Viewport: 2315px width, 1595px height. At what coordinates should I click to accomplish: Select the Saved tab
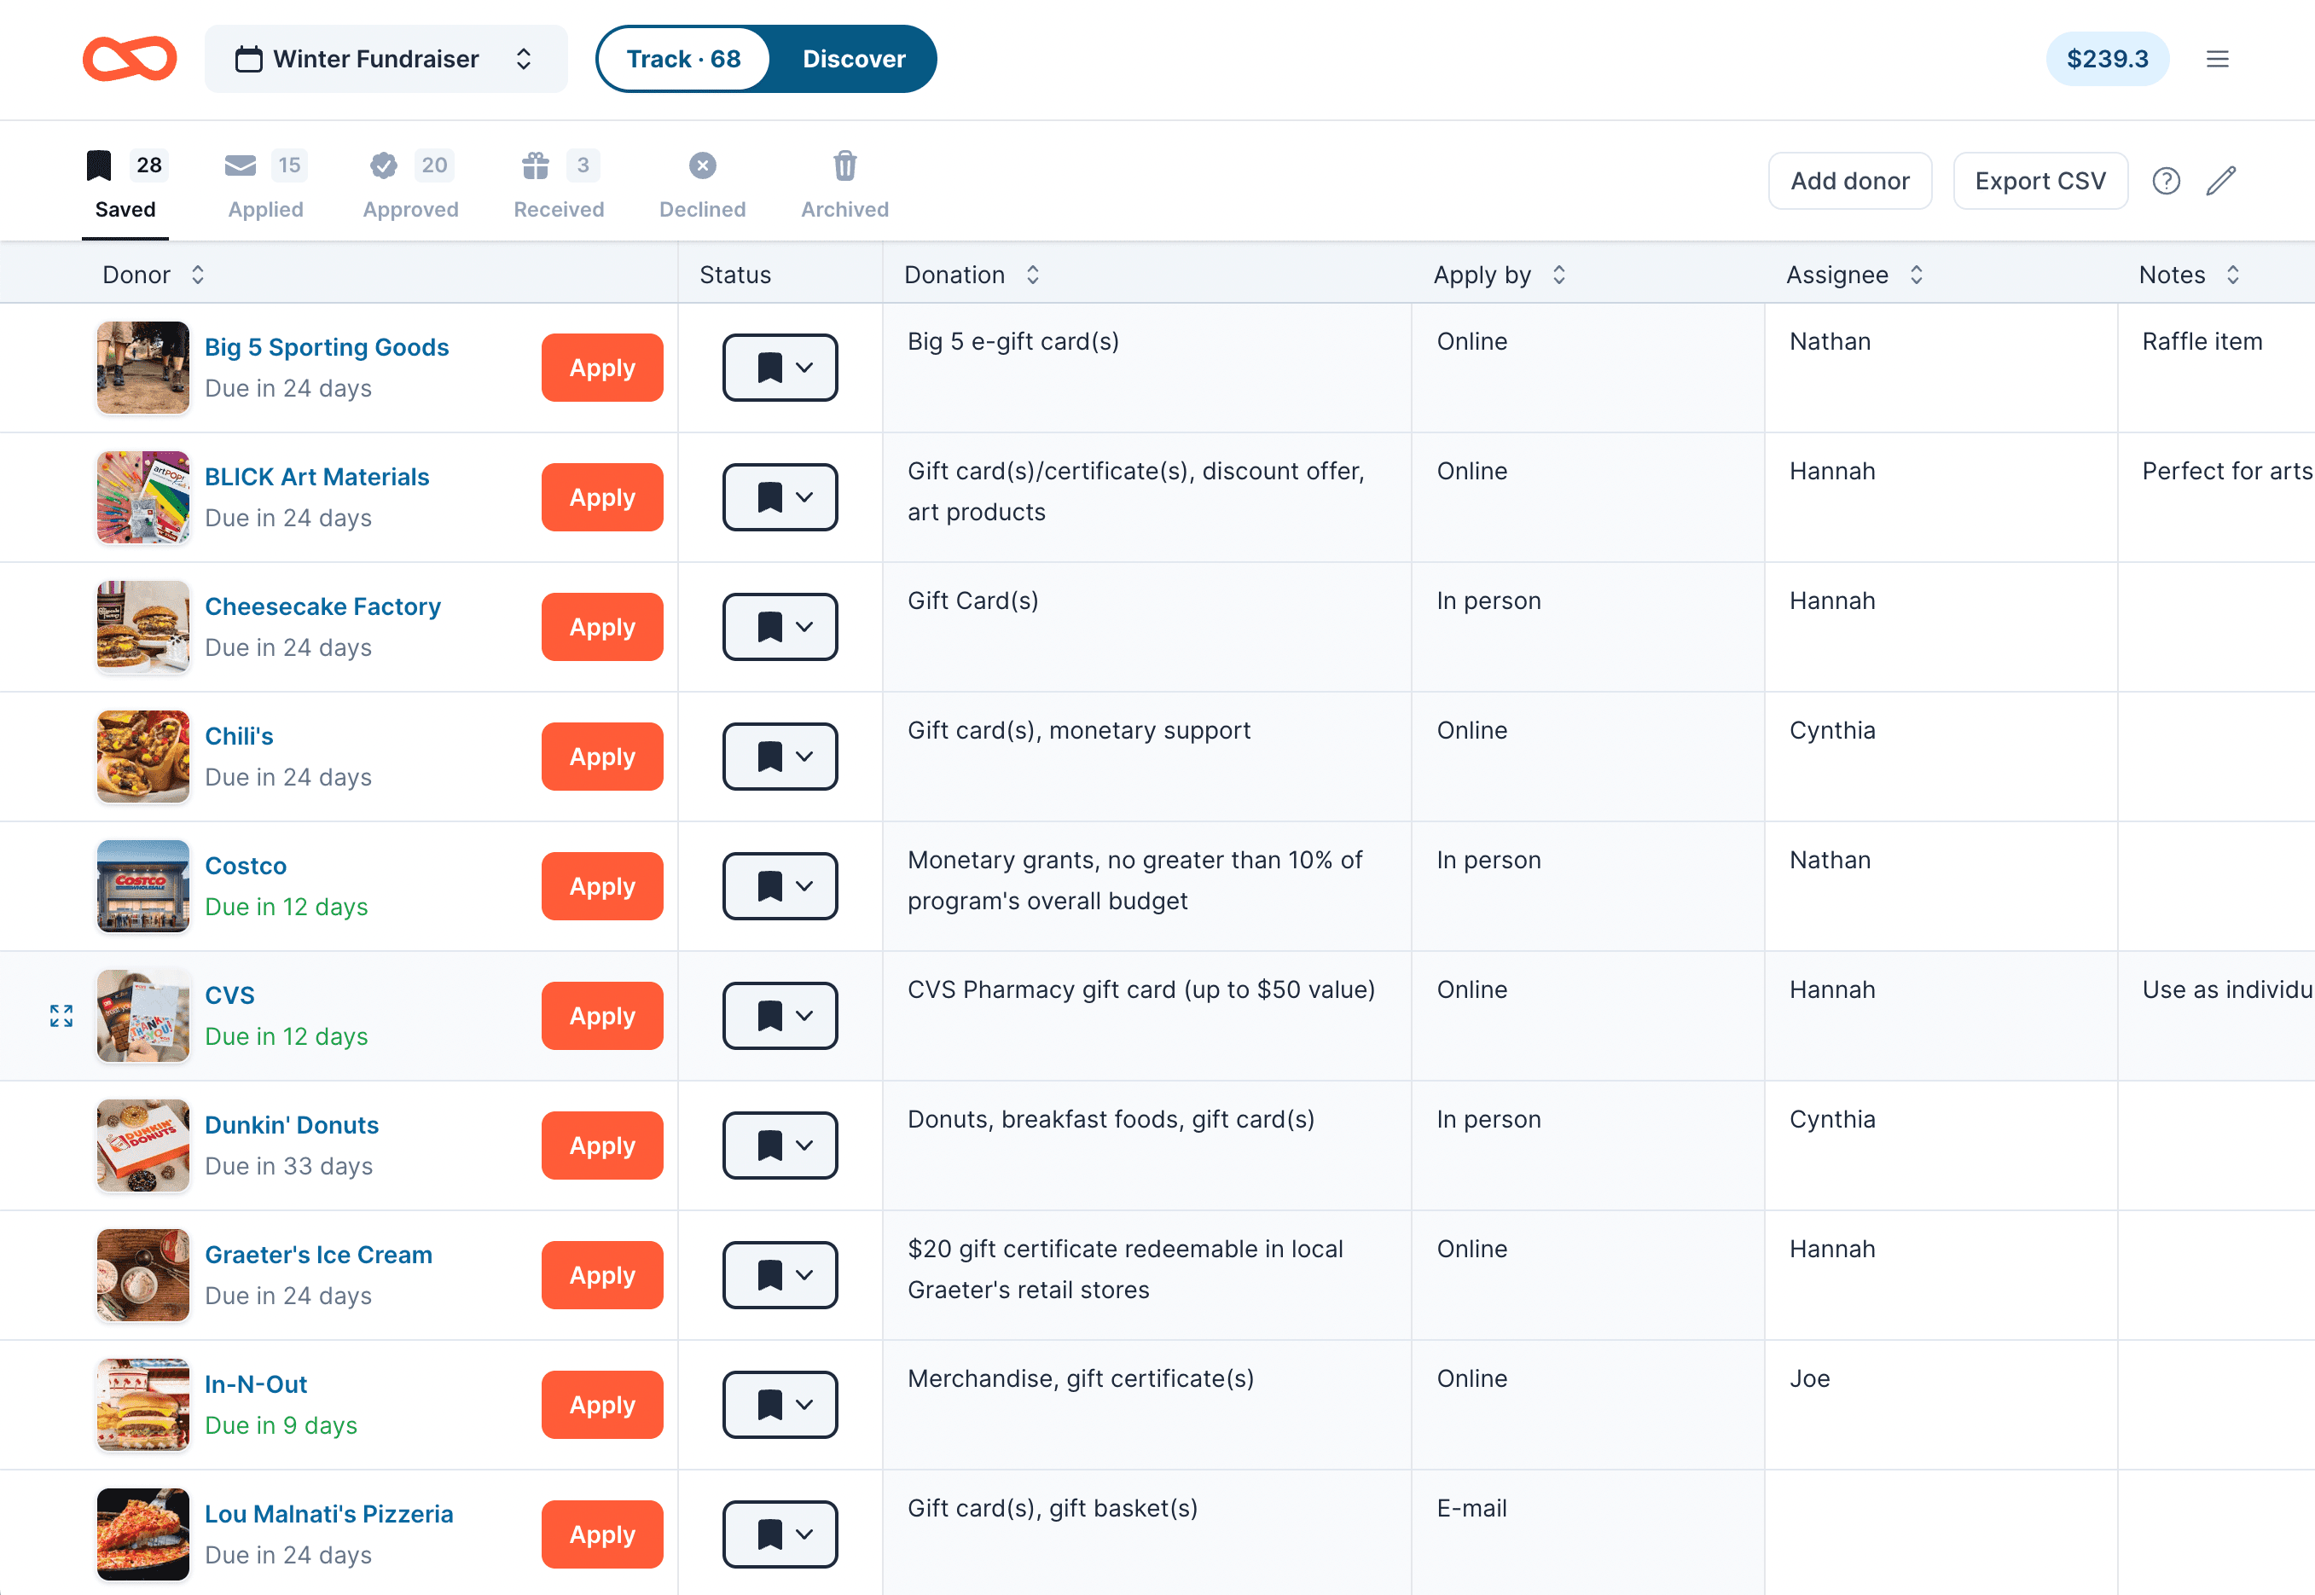point(125,186)
